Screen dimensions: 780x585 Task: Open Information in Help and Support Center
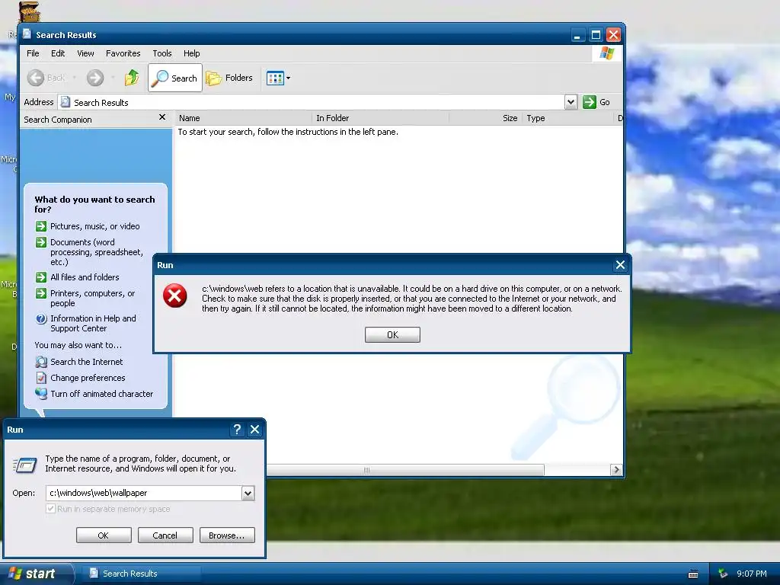93,323
